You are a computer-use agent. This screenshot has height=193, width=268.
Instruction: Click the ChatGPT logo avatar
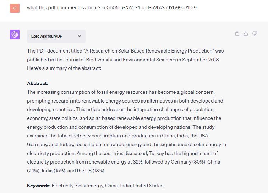click(x=15, y=35)
